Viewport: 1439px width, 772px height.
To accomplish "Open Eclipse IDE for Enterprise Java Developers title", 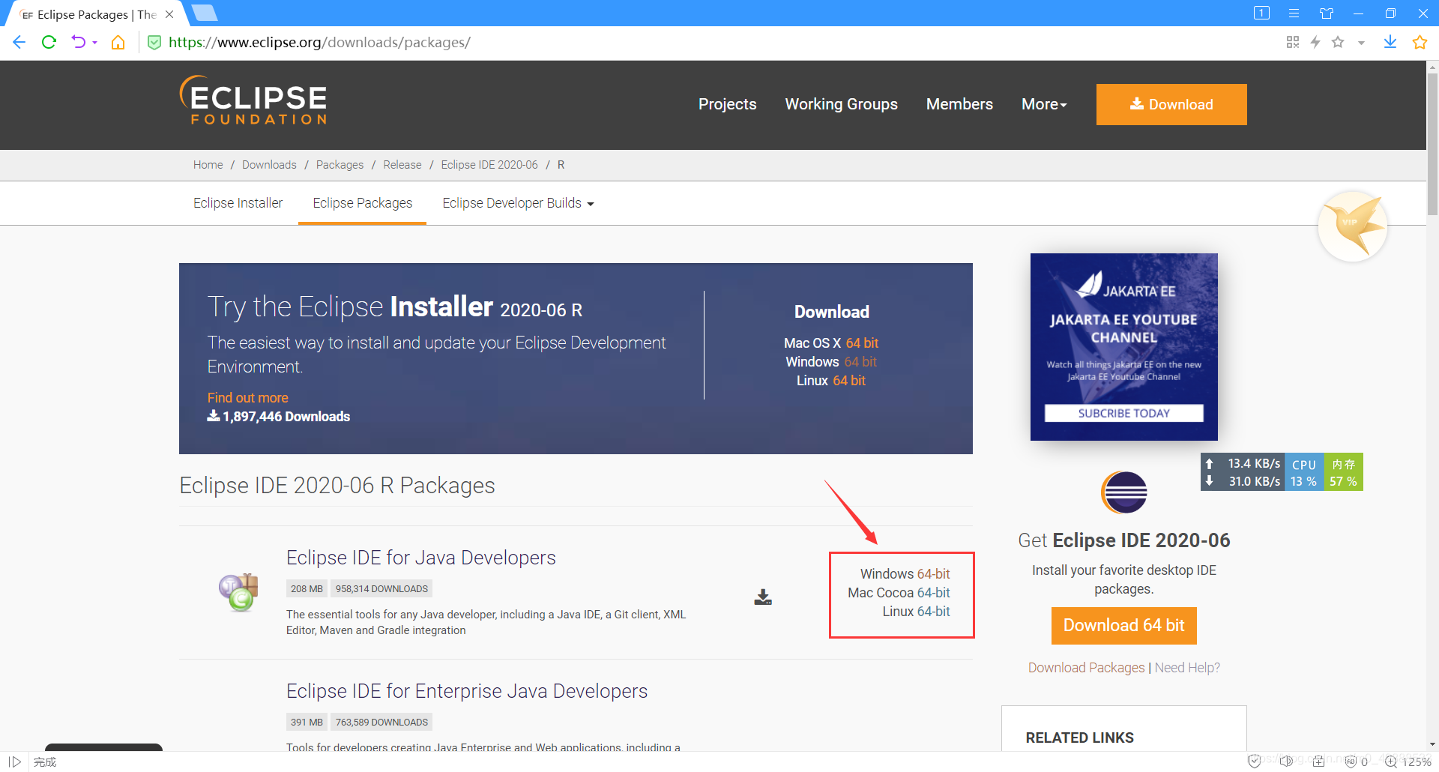I will (x=467, y=691).
